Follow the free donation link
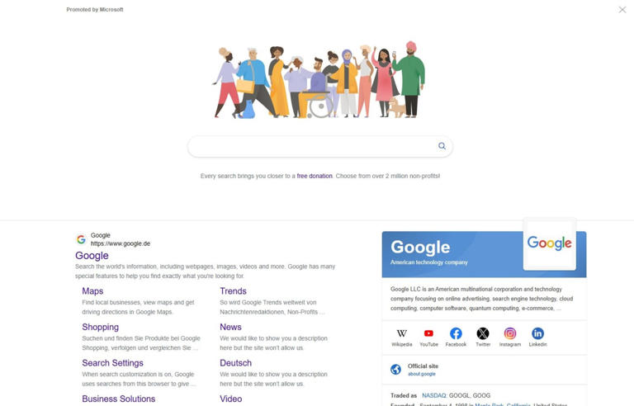Screen dimensions: 634x406 pyautogui.click(x=315, y=176)
